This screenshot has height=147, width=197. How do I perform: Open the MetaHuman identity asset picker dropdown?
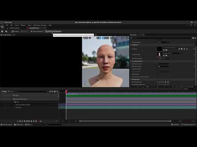coord(172,53)
